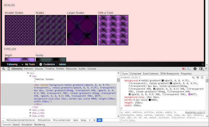Toggle device mode phone icon
The width and height of the screenshot is (209, 127).
click(9, 69)
